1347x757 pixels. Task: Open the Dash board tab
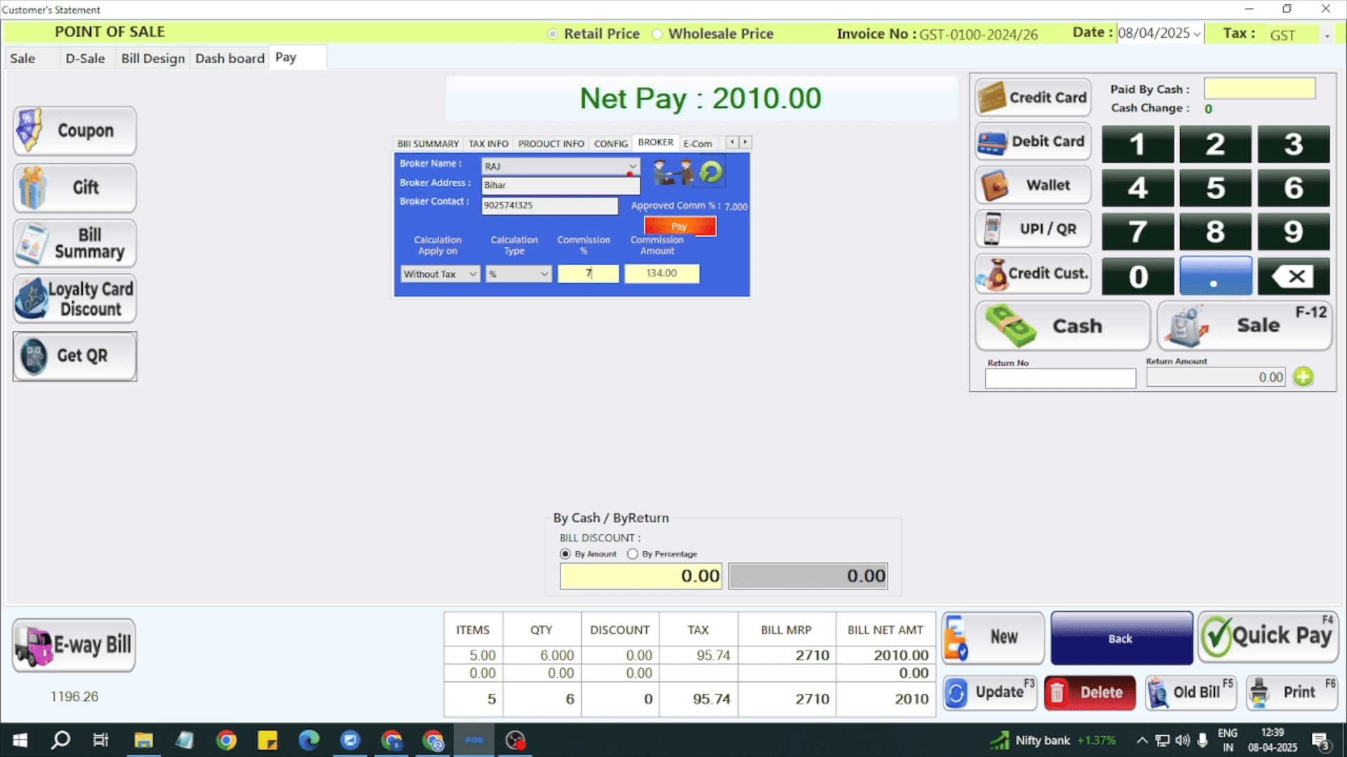coord(229,58)
